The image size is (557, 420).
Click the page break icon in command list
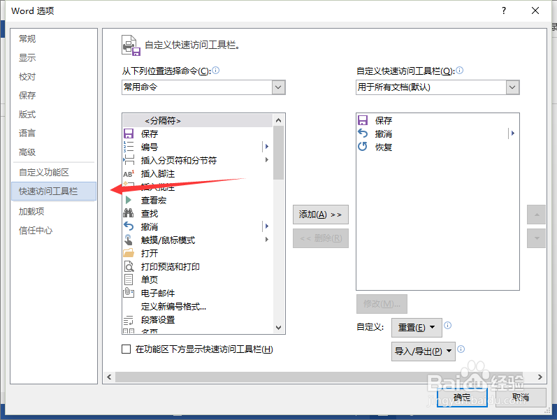[129, 160]
